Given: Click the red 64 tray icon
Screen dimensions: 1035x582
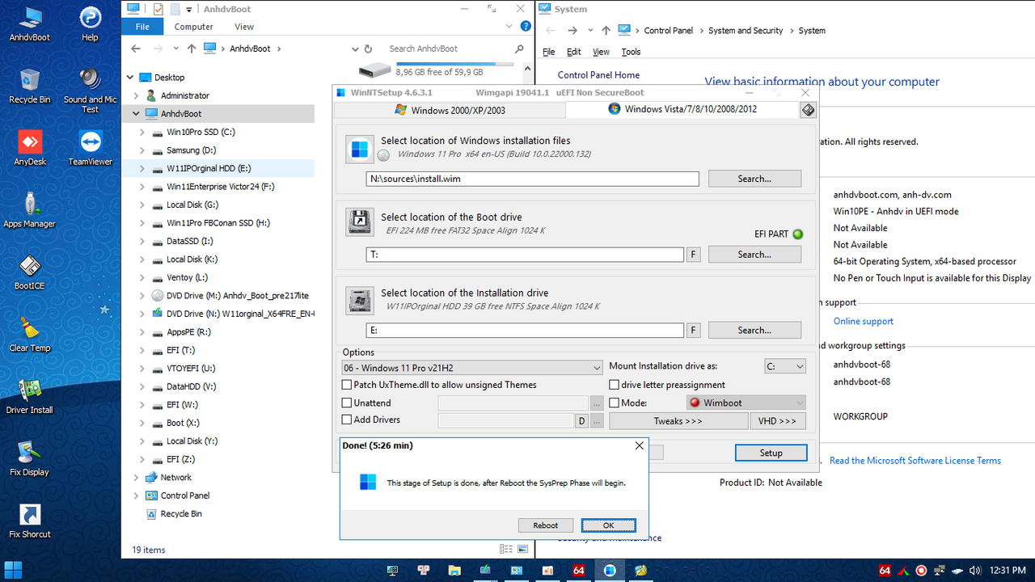Looking at the screenshot, I should click(885, 570).
